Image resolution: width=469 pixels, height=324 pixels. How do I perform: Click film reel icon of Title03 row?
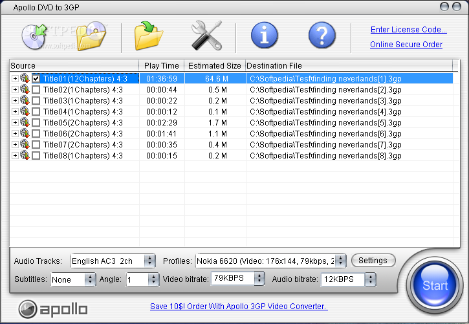[25, 100]
